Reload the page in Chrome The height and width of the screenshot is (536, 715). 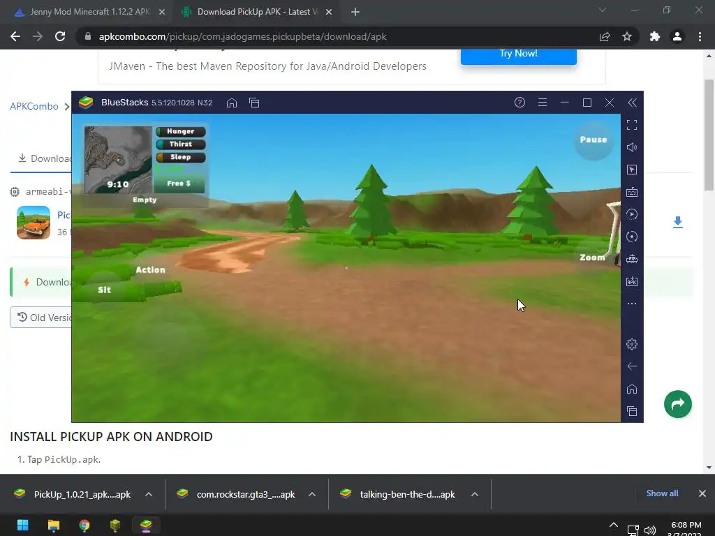(x=60, y=36)
